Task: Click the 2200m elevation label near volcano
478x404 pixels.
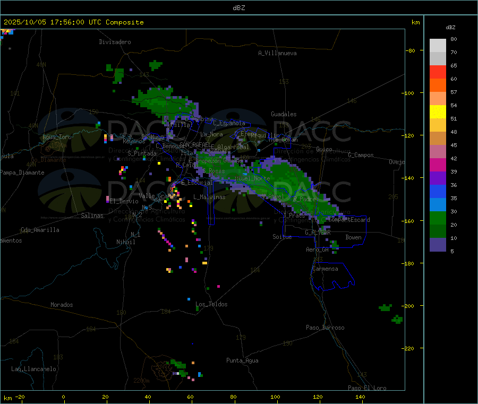Action: pos(141,381)
